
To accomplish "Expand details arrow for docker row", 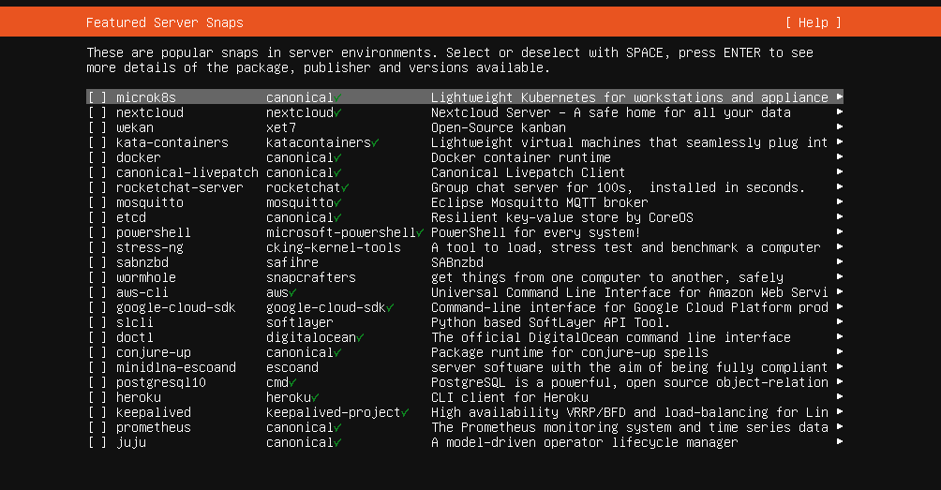I will pyautogui.click(x=840, y=156).
